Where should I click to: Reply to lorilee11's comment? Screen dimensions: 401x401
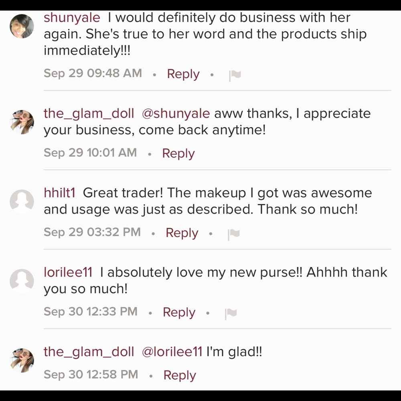pyautogui.click(x=179, y=312)
